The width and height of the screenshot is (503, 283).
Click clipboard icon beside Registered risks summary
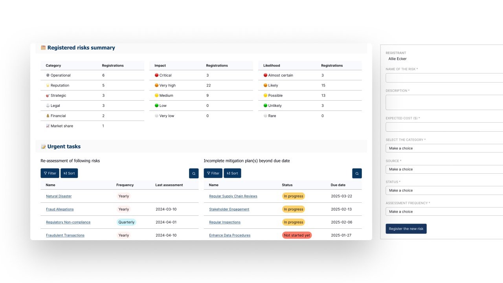pyautogui.click(x=43, y=48)
